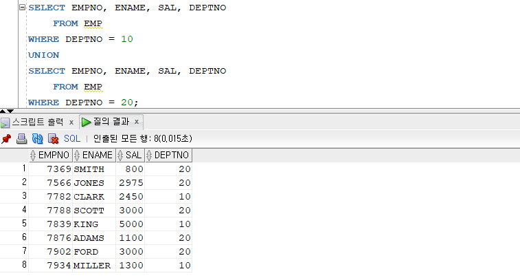
Task: Select SAL cell 2975
Action: pyautogui.click(x=130, y=183)
